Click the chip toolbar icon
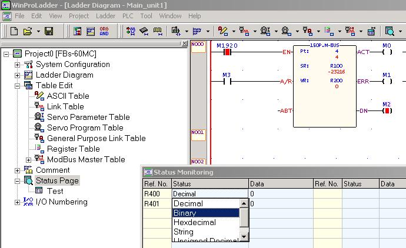 [144, 31]
